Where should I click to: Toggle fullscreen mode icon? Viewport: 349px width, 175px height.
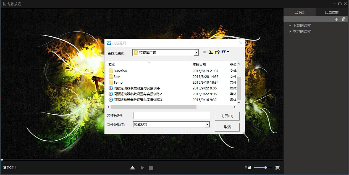tap(278, 168)
